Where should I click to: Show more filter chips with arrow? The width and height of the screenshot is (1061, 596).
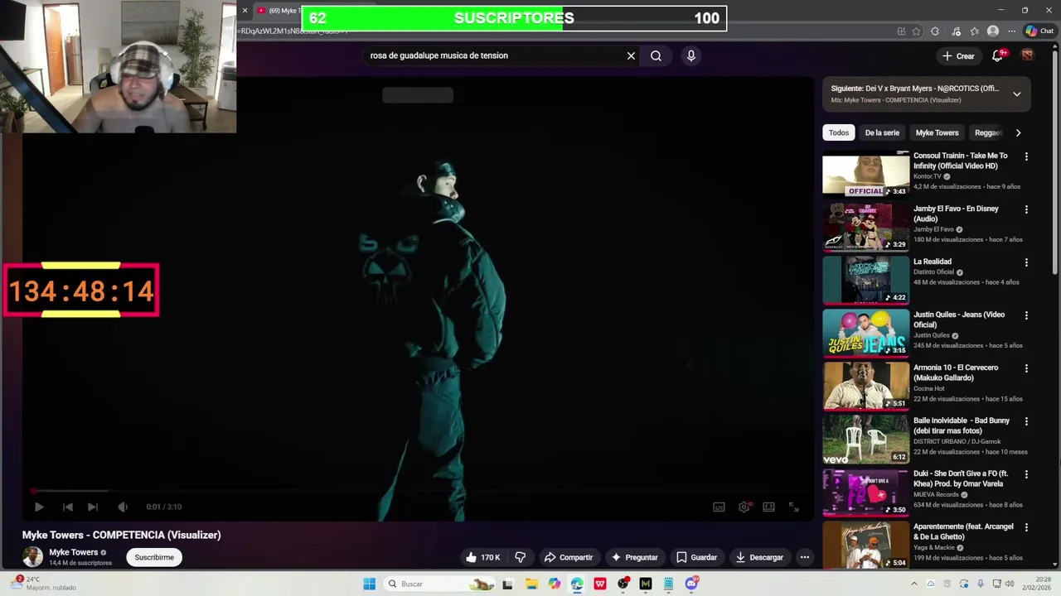(1018, 132)
